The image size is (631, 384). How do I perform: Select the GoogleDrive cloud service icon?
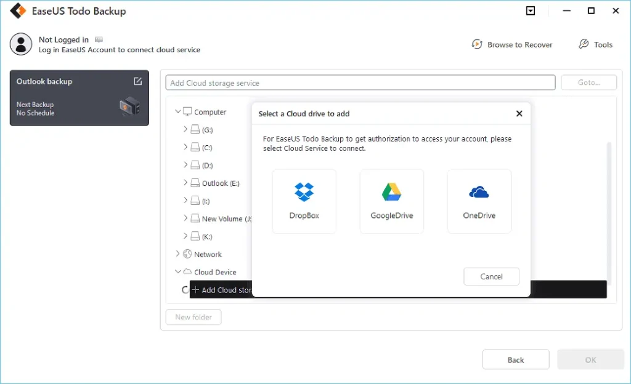[x=391, y=193]
